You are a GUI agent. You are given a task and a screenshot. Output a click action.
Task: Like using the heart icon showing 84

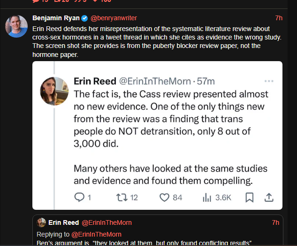[x=164, y=198]
